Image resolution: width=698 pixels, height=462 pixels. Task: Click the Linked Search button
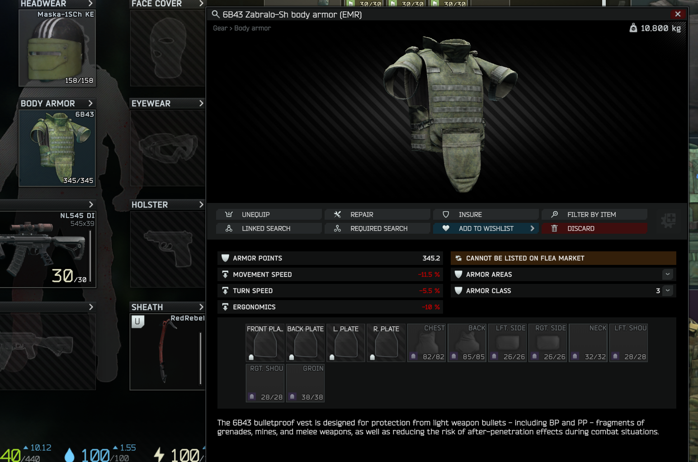click(x=269, y=228)
